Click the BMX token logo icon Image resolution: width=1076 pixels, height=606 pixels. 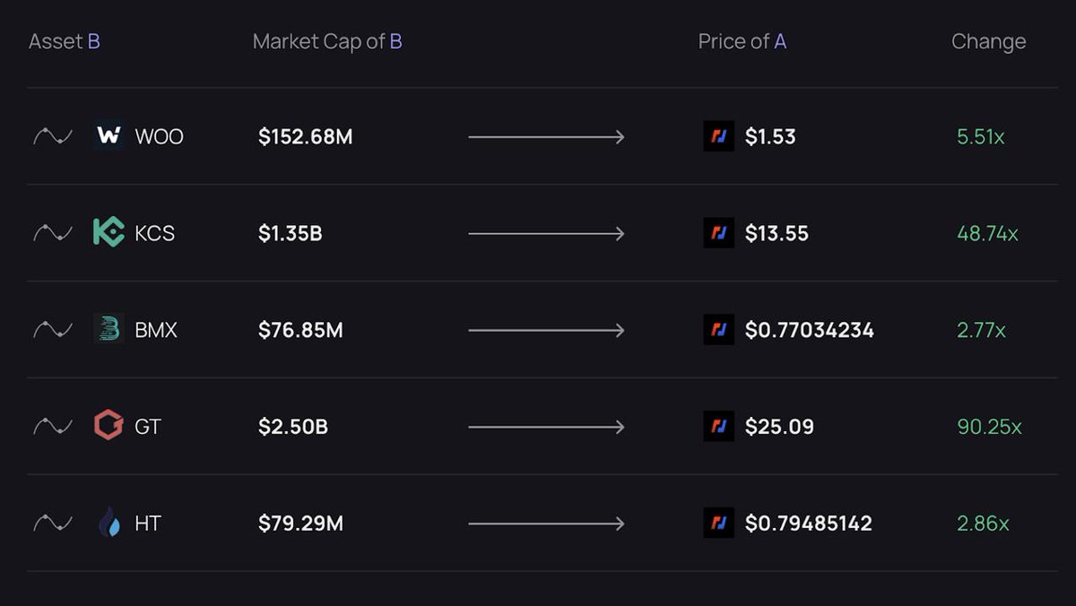coord(108,330)
